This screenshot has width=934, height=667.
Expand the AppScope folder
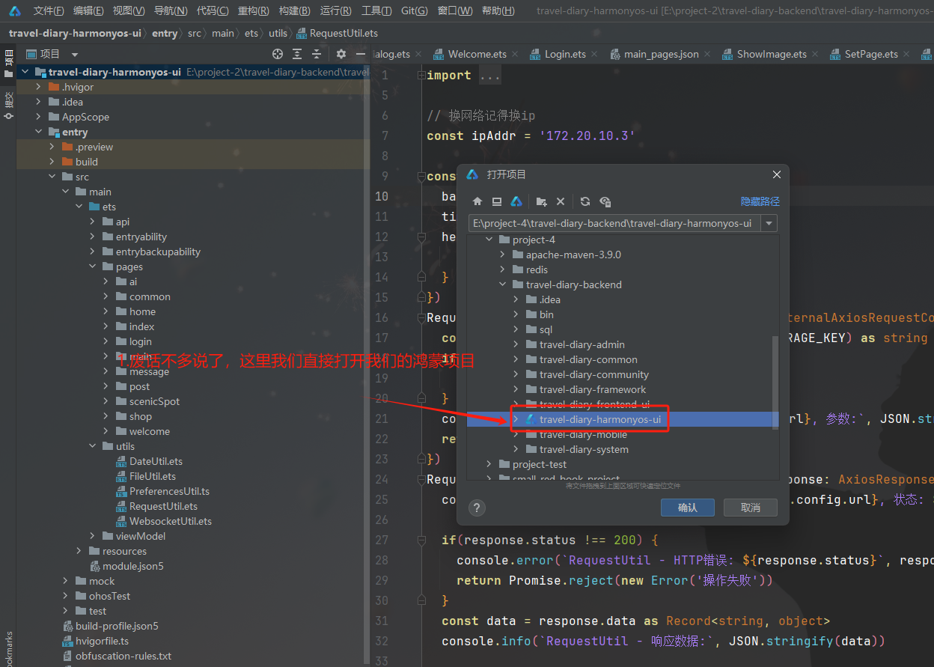tap(39, 117)
